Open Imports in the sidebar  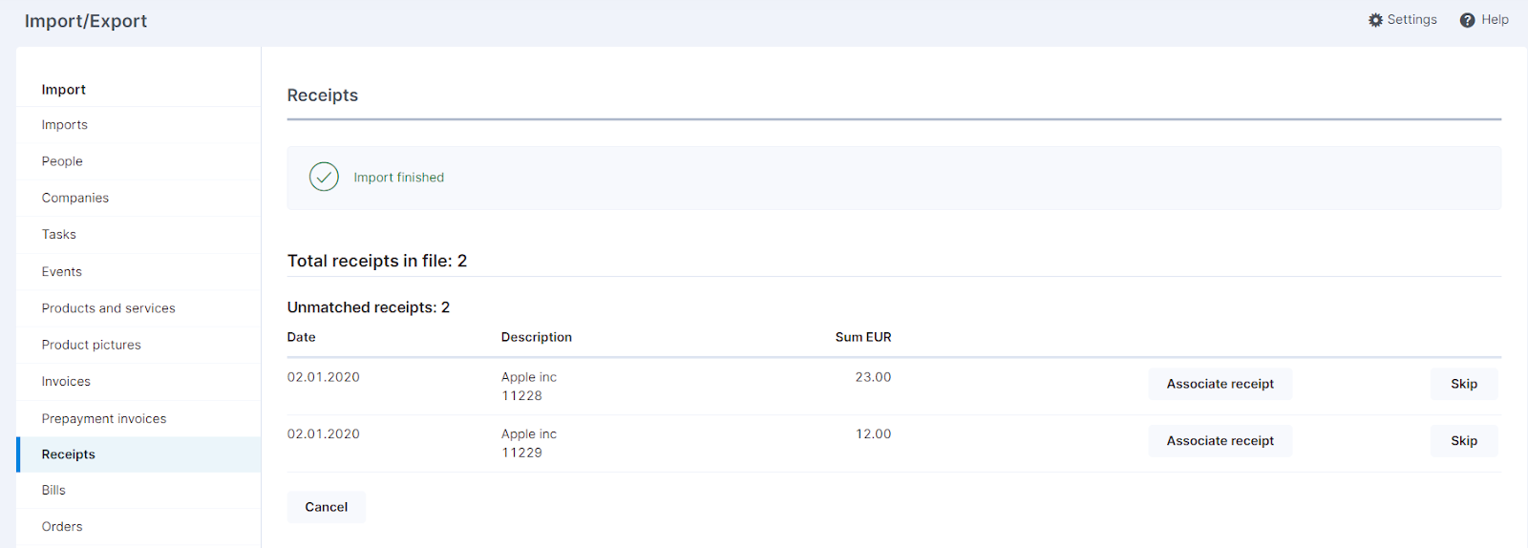click(138, 125)
